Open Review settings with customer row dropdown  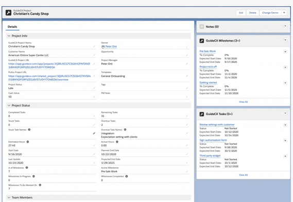point(285,125)
